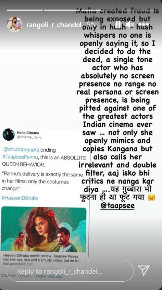Click the rangoli_r_chandel username
The image size is (162, 290).
click(x=54, y=24)
